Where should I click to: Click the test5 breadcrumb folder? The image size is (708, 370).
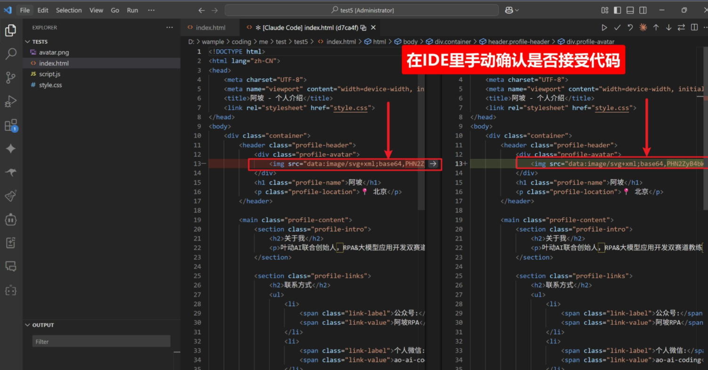click(x=301, y=41)
